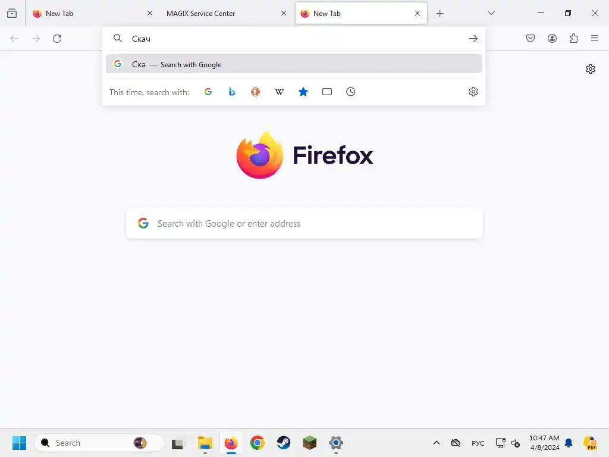The image size is (609, 457).
Task: Reload the current page
Action: (x=57, y=39)
